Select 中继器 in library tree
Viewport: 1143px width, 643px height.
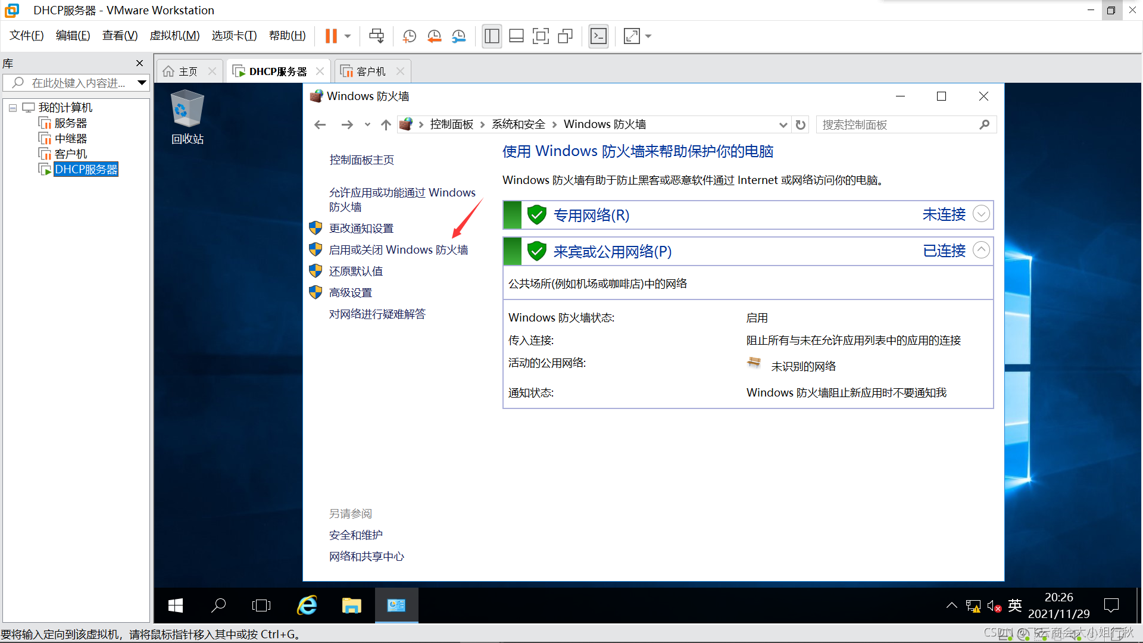[x=70, y=139]
